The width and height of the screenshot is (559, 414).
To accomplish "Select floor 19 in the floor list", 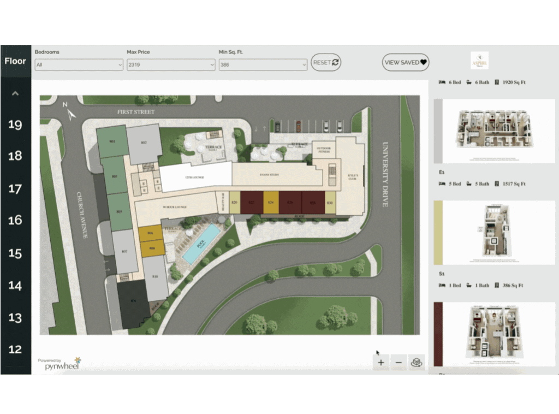I will tap(15, 125).
